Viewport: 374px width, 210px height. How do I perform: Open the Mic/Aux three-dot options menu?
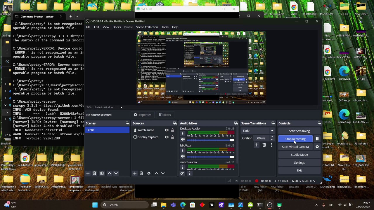183,151
